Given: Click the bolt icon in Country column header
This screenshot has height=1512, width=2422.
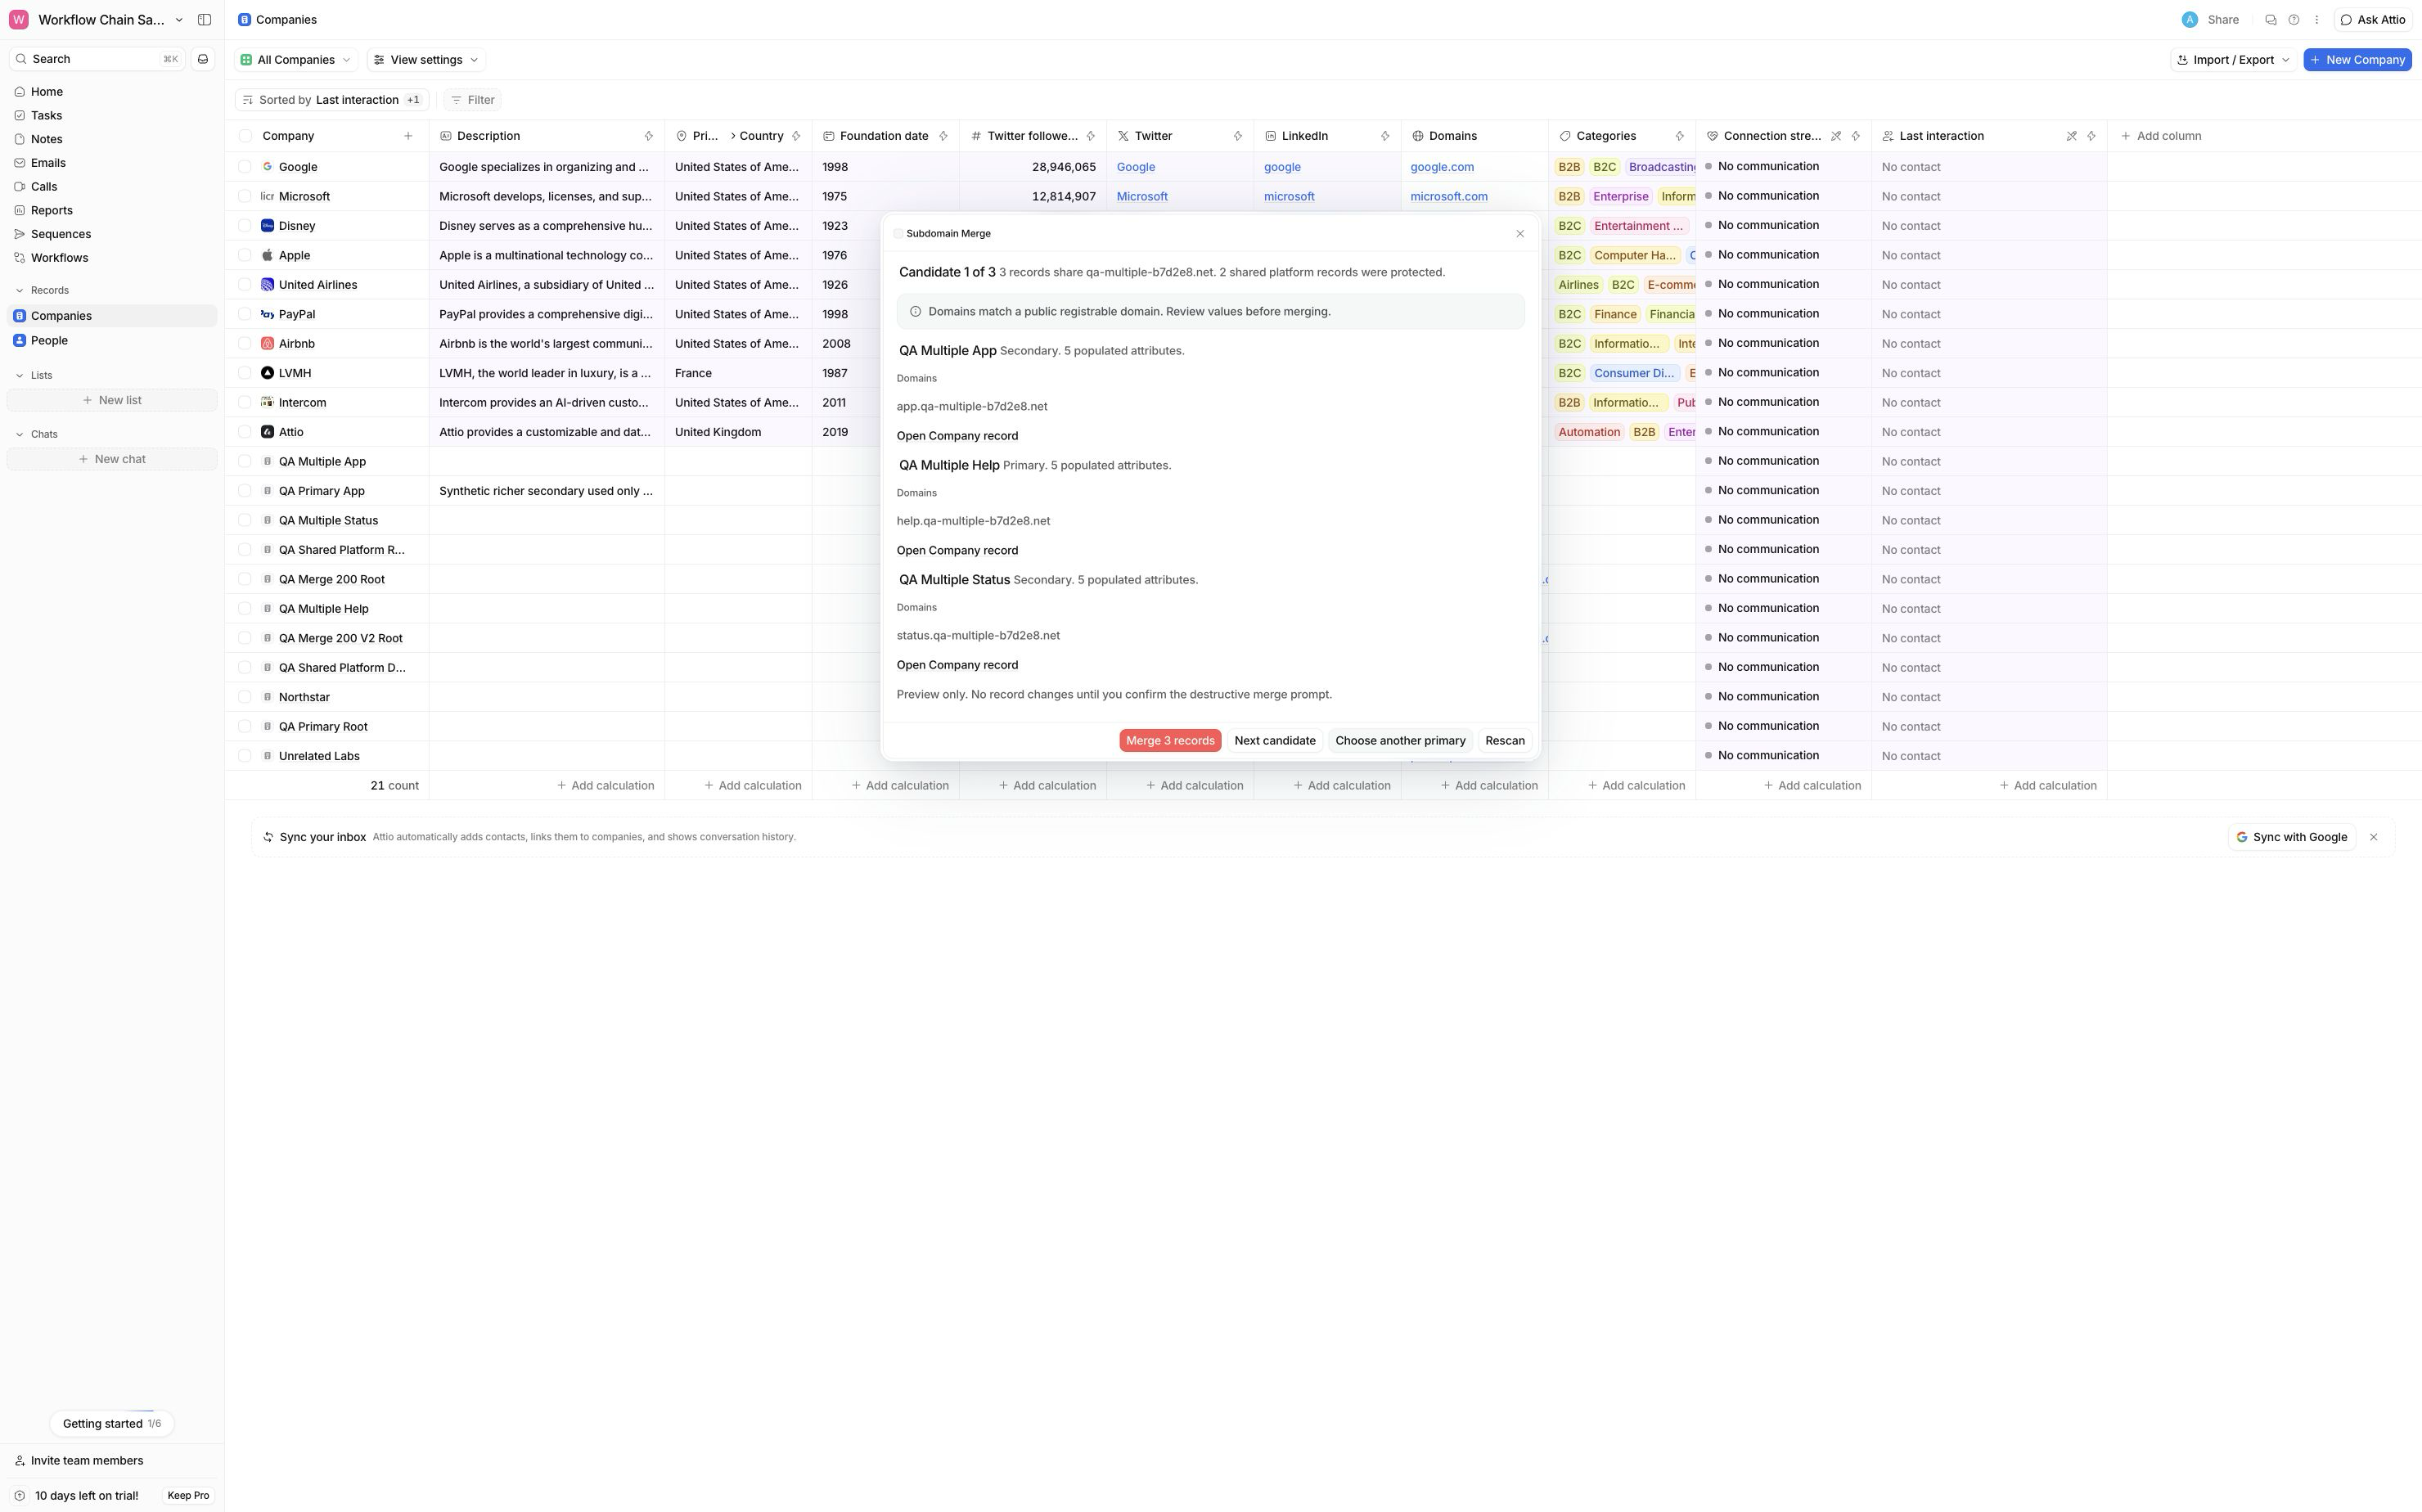Looking at the screenshot, I should (796, 136).
